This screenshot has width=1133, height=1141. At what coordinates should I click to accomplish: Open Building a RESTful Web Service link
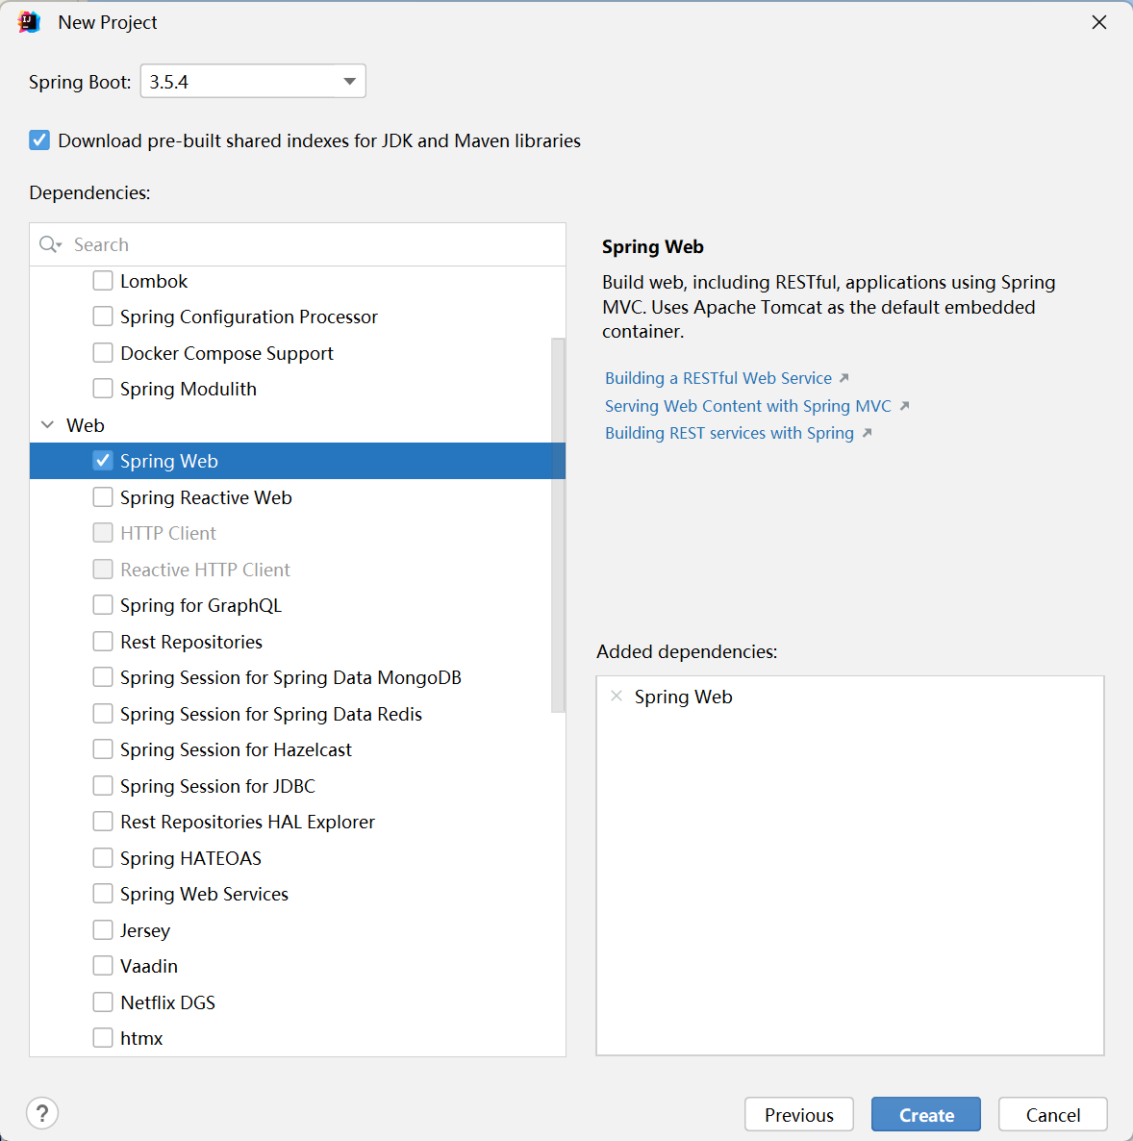718,378
